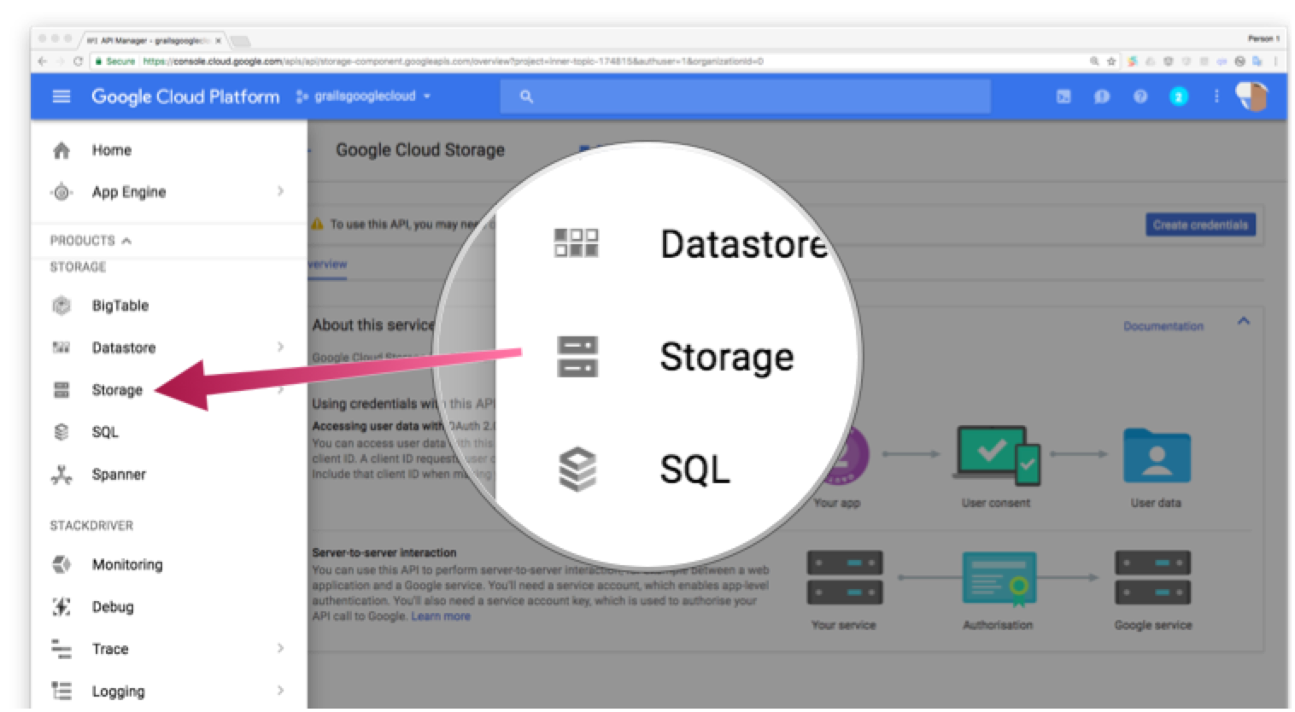Click the search magnifier icon
The width and height of the screenshot is (1295, 712).
[526, 96]
